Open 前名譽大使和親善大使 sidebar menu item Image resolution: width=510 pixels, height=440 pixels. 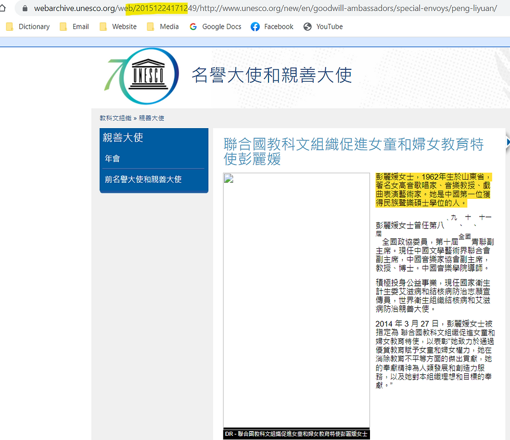pyautogui.click(x=143, y=179)
